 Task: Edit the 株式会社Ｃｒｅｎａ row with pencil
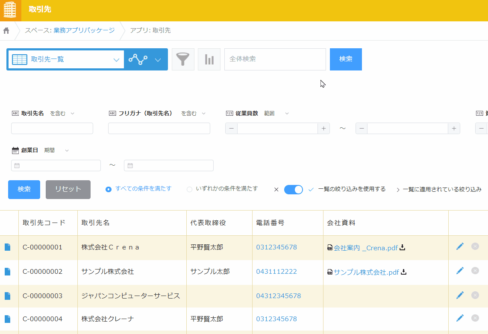460,246
